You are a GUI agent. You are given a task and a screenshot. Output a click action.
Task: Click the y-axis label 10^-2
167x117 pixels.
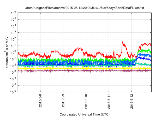[x=13, y=66]
